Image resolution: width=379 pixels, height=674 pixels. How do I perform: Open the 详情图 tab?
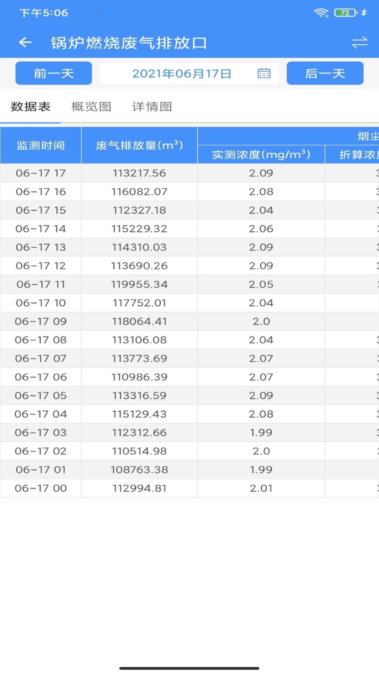click(152, 107)
